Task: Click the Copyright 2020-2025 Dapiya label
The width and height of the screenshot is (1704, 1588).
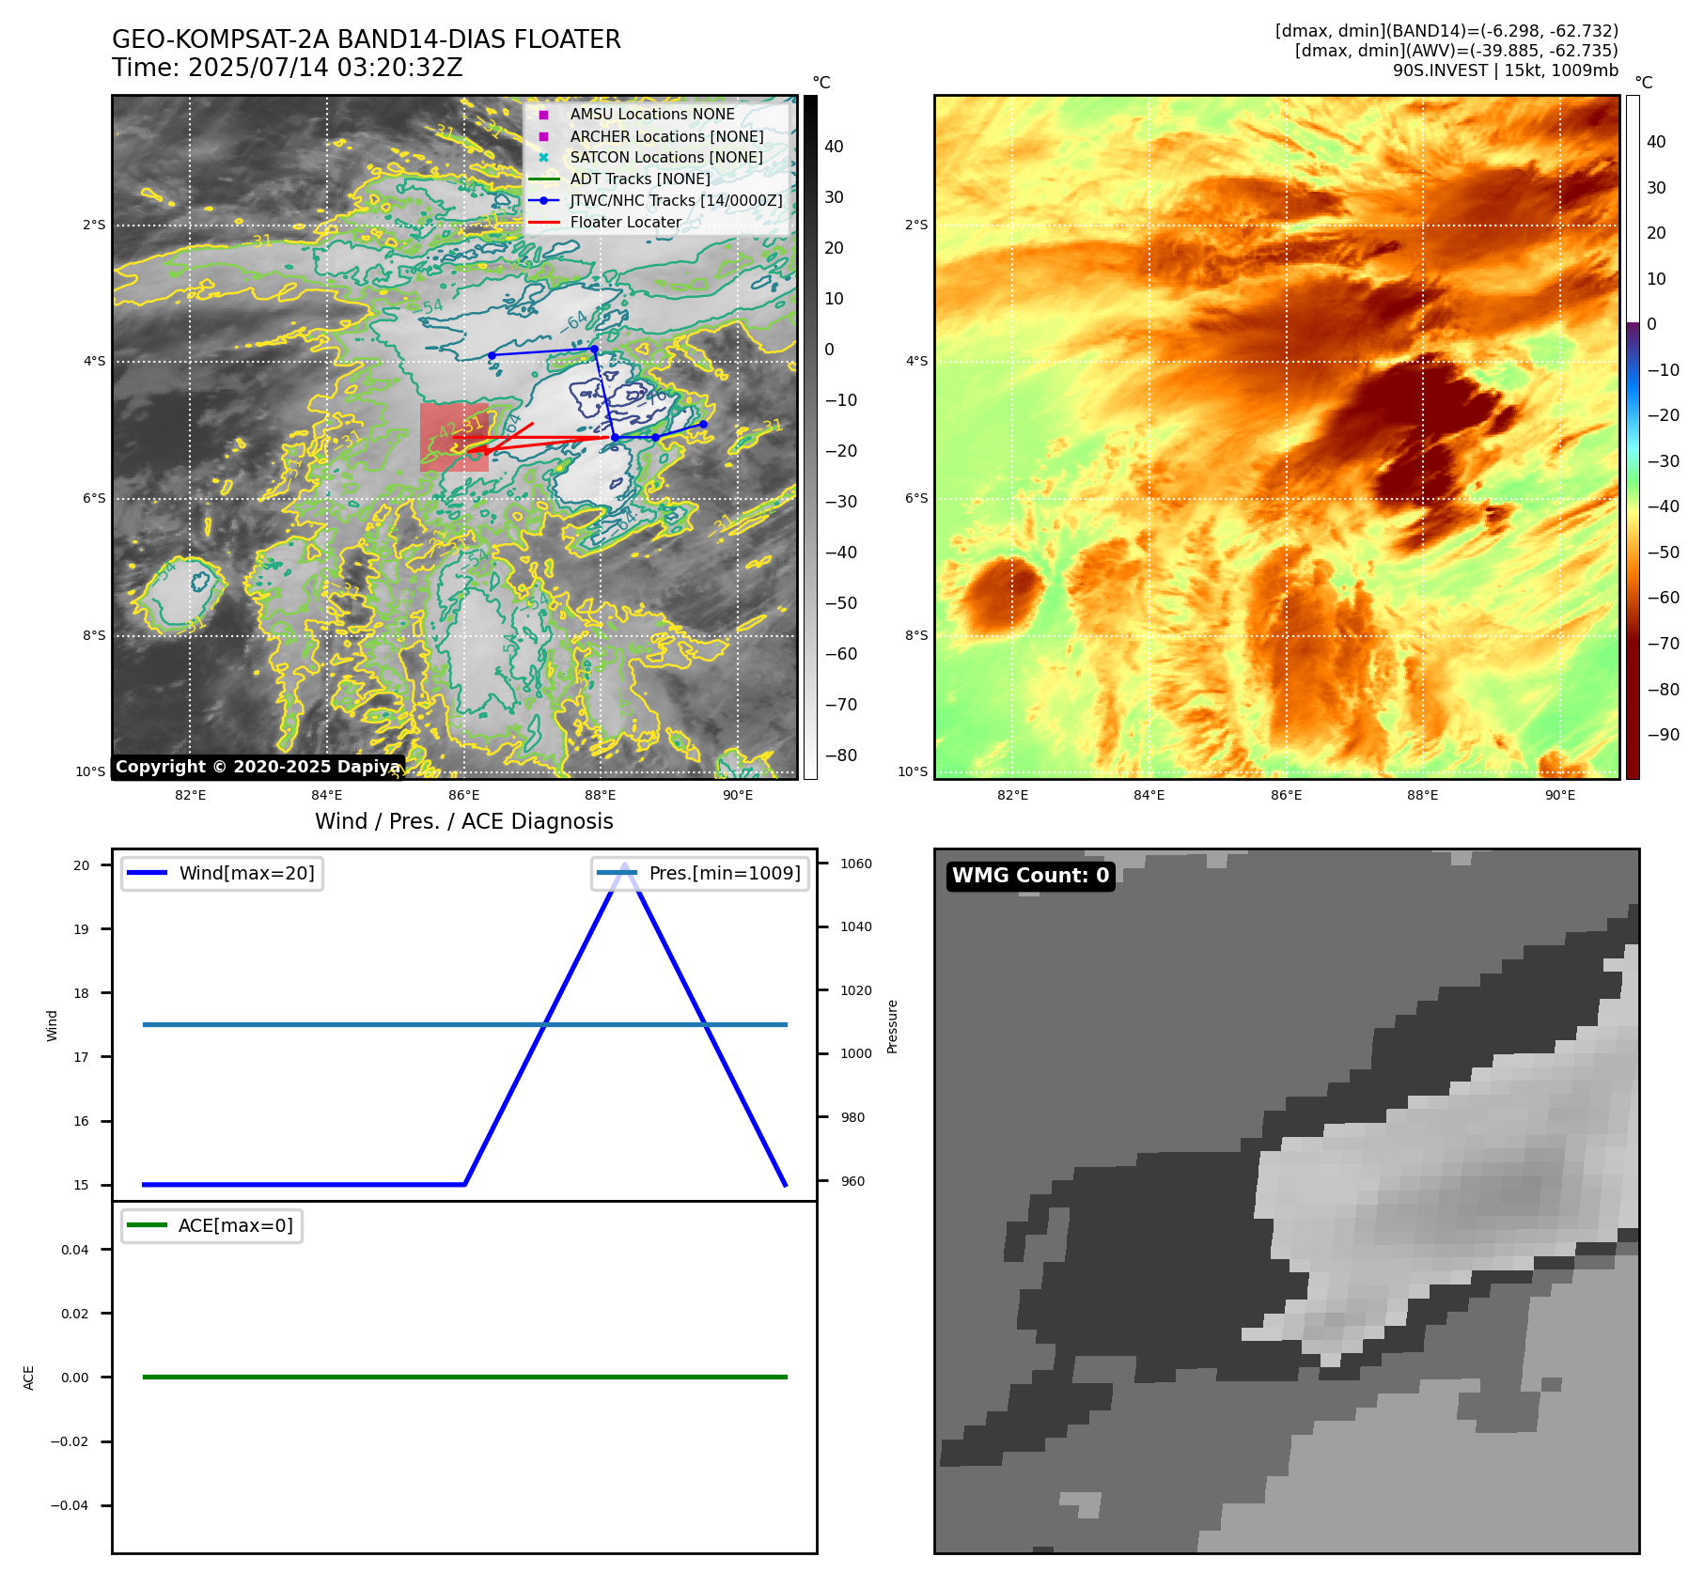Action: 258,767
